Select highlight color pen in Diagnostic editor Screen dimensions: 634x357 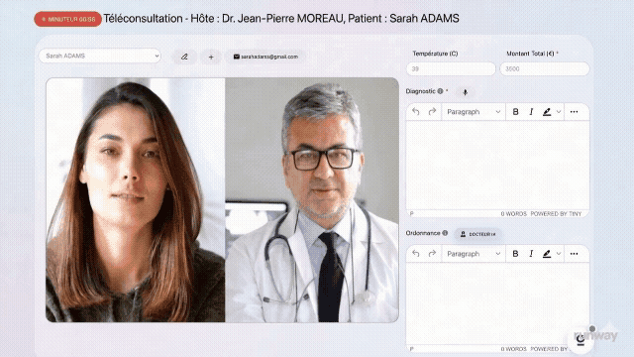click(x=547, y=112)
